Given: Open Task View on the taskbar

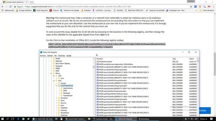Looking at the screenshot, I should click(13, 119).
